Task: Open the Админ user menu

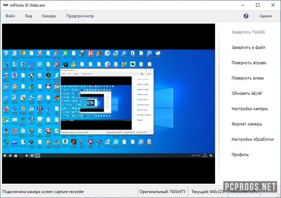Action: (266, 16)
